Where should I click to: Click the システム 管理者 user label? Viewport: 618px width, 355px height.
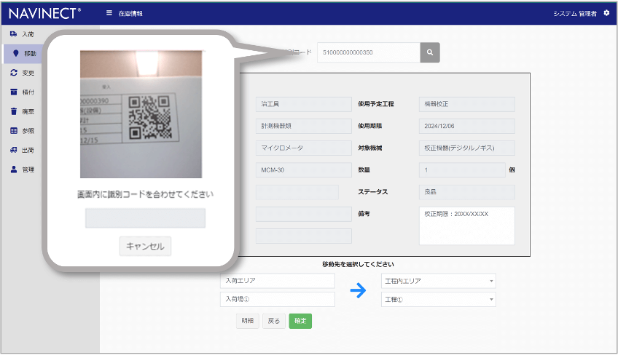[575, 13]
